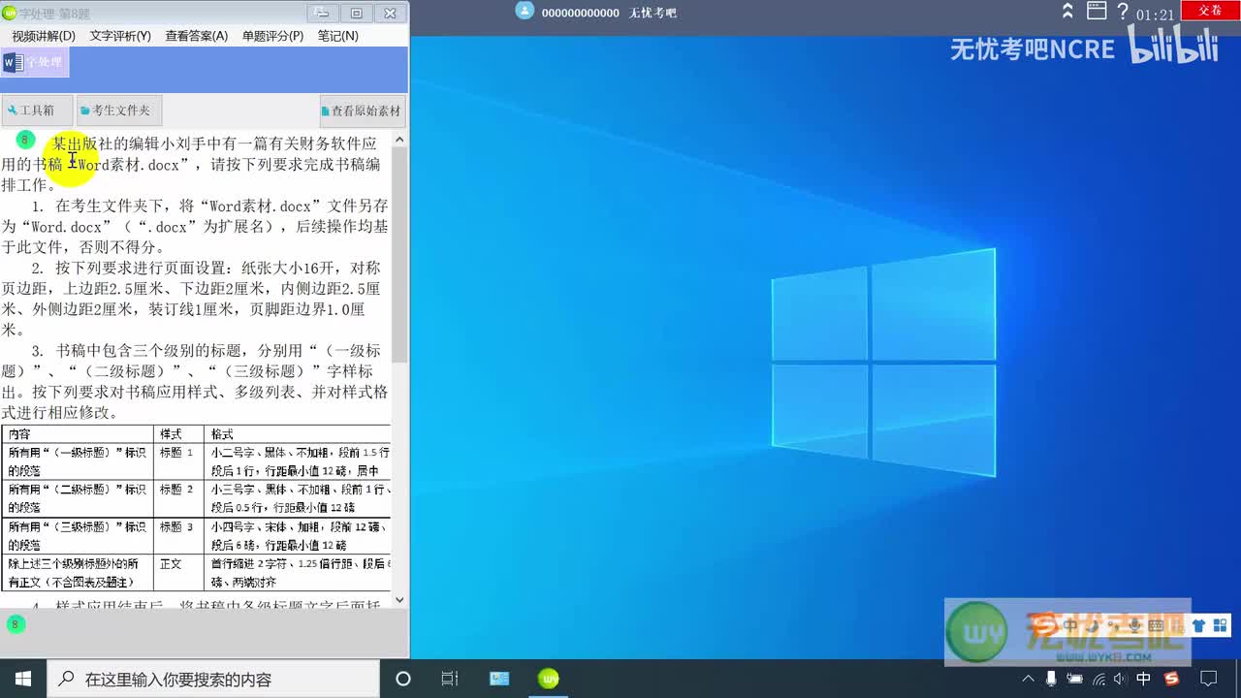Click the battery power tray icon
Image resolution: width=1241 pixels, height=698 pixels.
tap(1074, 679)
